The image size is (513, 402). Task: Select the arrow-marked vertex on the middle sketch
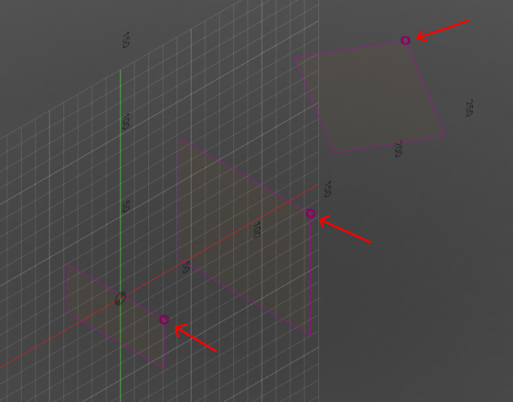(311, 213)
